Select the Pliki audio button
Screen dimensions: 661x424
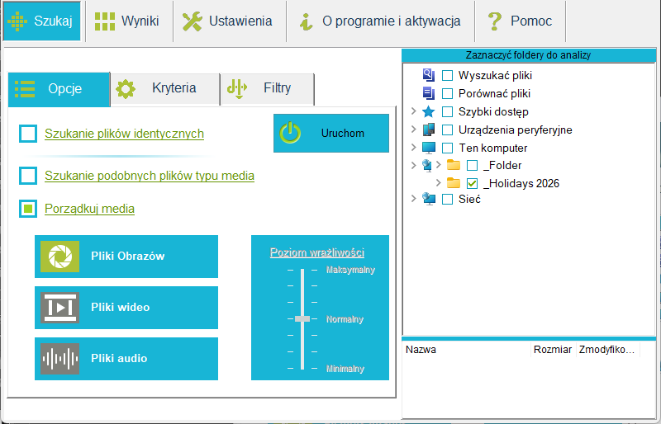126,359
